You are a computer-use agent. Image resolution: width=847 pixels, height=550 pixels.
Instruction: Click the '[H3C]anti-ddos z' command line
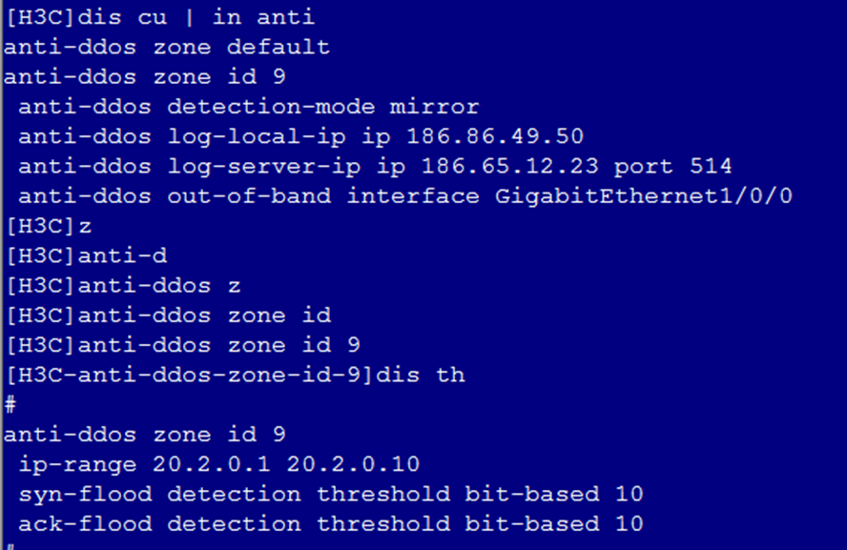(123, 285)
